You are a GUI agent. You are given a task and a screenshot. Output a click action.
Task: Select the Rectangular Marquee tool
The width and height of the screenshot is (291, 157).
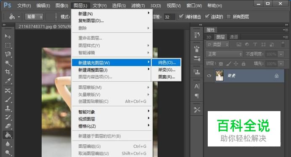click(8, 45)
